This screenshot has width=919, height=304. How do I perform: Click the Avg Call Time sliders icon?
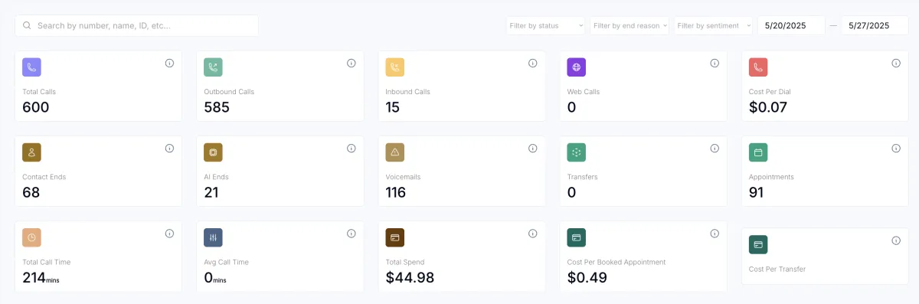tap(213, 237)
